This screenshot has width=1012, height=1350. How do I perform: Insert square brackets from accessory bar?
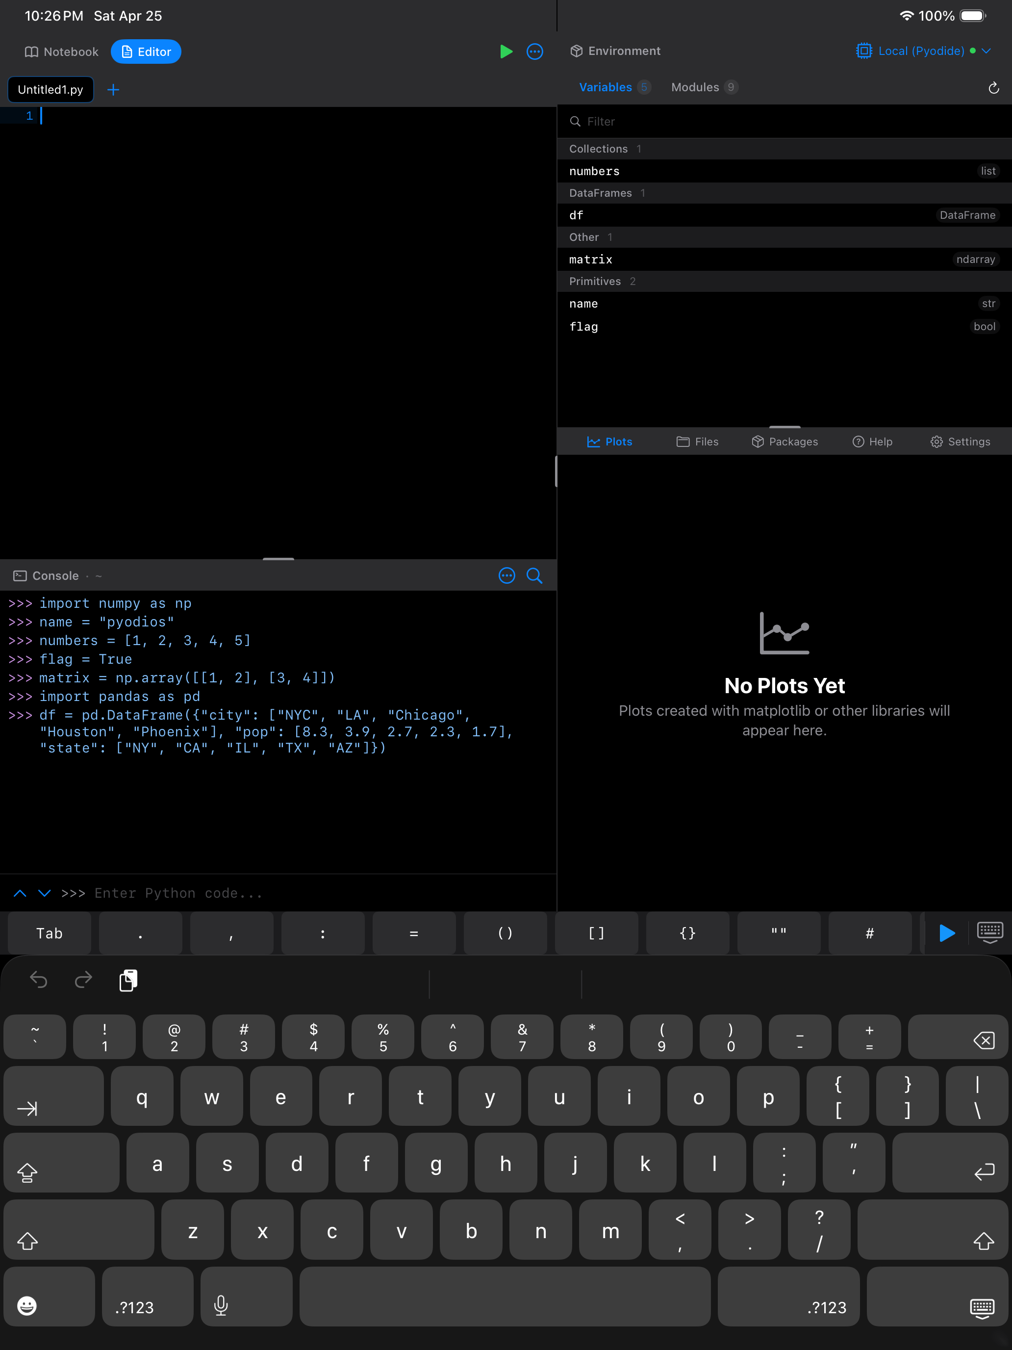pos(597,933)
